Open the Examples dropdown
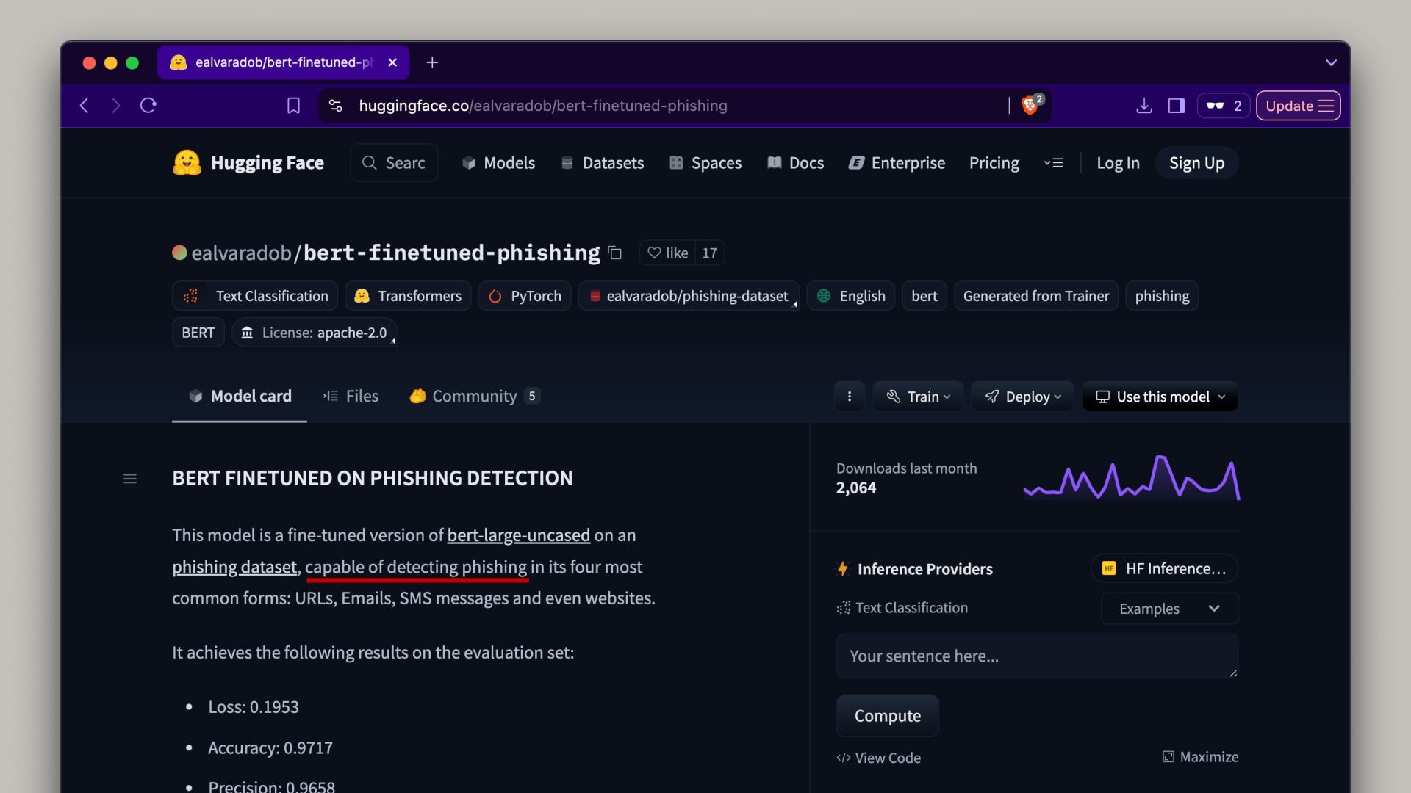Viewport: 1411px width, 793px height. tap(1168, 609)
